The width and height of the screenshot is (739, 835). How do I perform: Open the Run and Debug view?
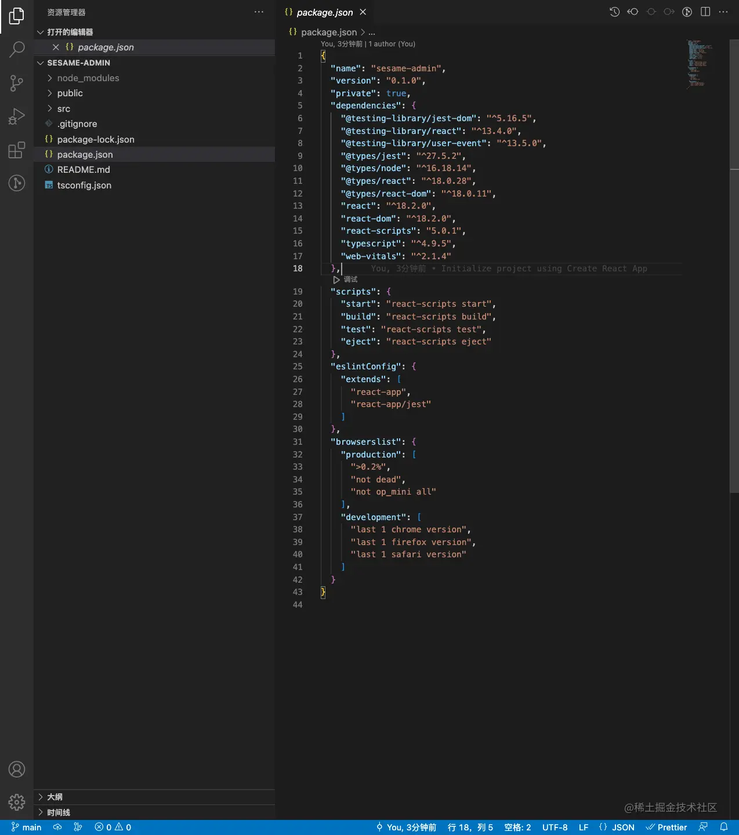pyautogui.click(x=16, y=116)
